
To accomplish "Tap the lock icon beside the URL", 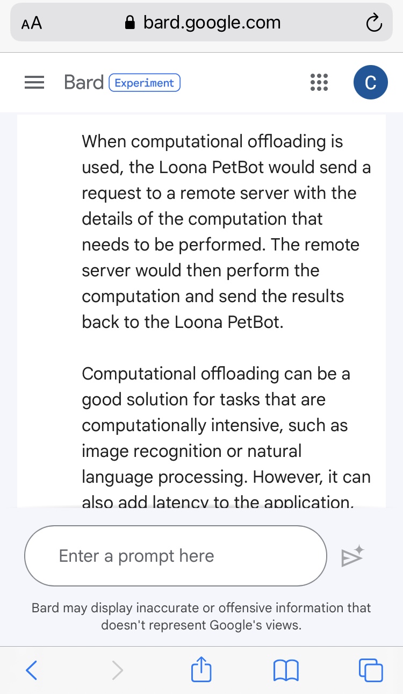I will (x=129, y=23).
